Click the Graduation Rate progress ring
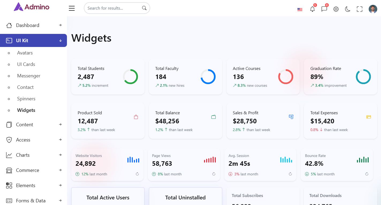This screenshot has width=381, height=205. point(363,77)
